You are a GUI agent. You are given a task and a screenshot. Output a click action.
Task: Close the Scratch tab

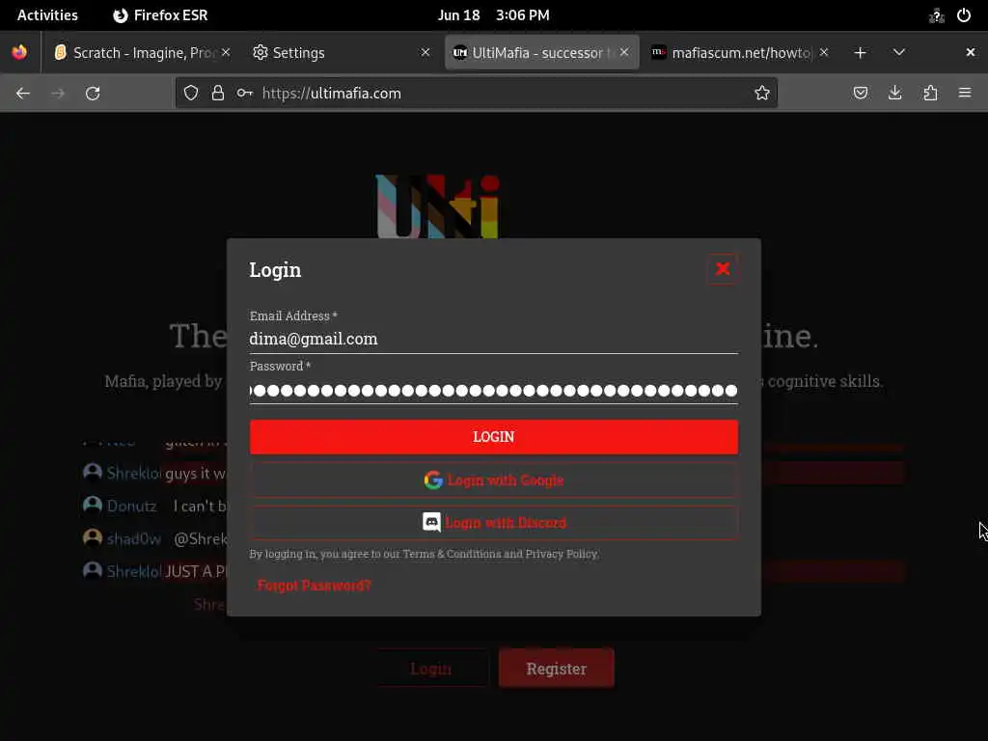[x=226, y=52]
